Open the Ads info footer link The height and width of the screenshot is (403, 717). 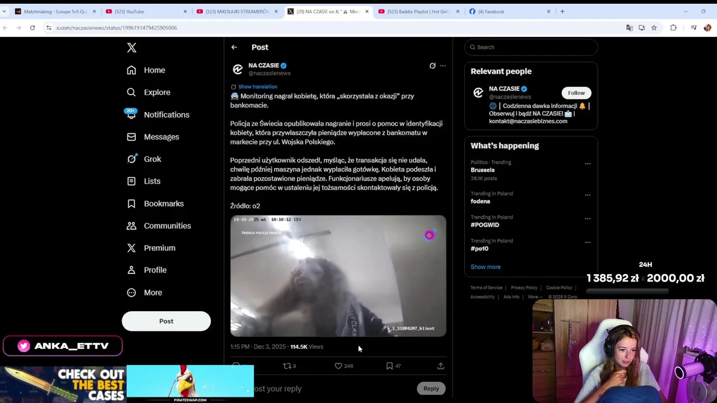pyautogui.click(x=511, y=297)
